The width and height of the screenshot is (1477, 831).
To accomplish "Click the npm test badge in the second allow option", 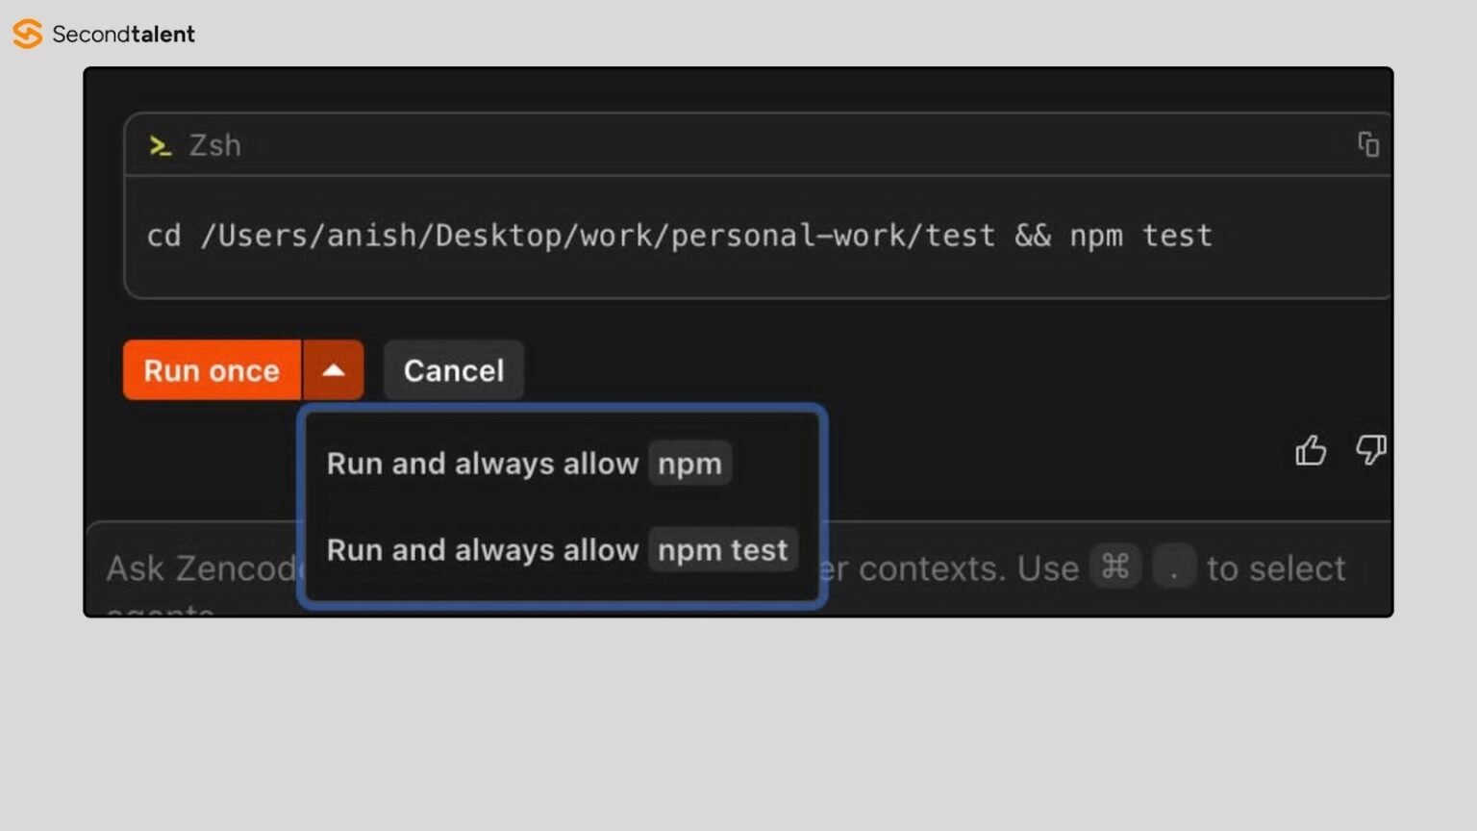I will click(722, 550).
